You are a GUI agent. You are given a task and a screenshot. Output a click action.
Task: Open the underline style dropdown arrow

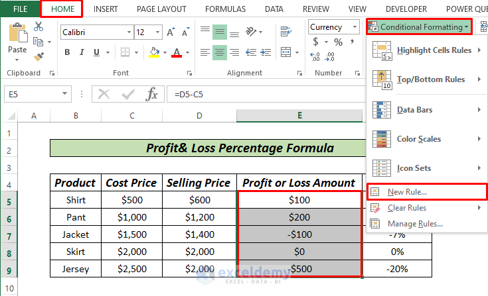[108, 52]
